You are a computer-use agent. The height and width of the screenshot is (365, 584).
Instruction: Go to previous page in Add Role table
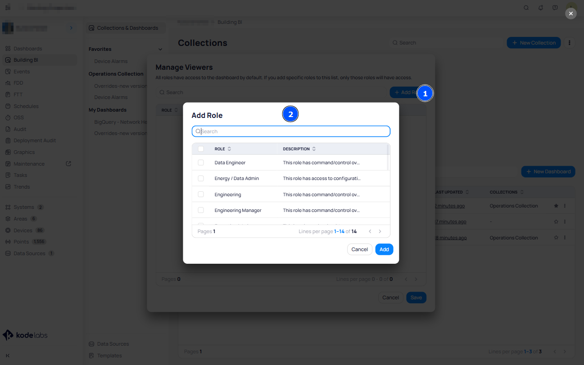(x=370, y=231)
